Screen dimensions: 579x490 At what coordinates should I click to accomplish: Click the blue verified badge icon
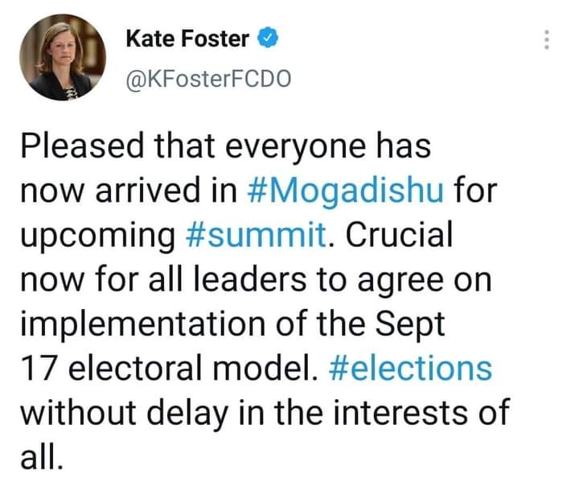click(x=267, y=38)
